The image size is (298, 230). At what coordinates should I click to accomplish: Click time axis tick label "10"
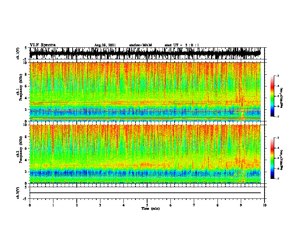pos(265,205)
